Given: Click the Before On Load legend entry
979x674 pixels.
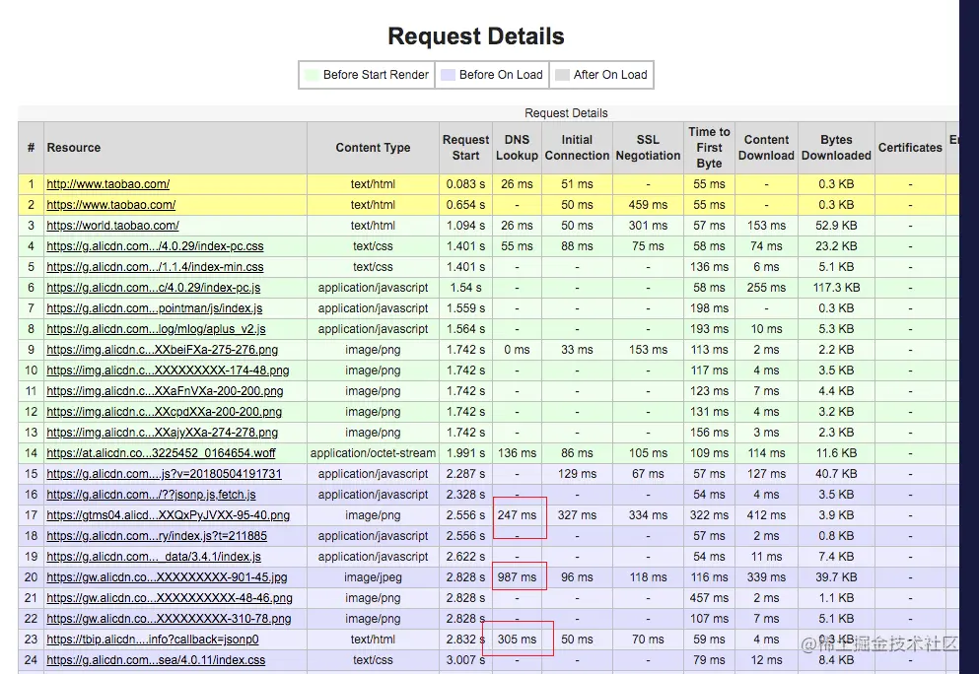Looking at the screenshot, I should coord(492,75).
